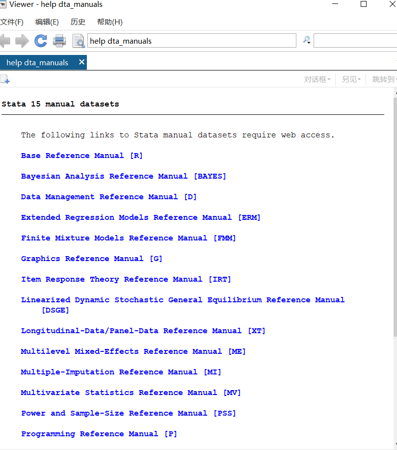This screenshot has width=397, height=450.
Task: Open the 帮助(H) menu
Action: click(110, 22)
